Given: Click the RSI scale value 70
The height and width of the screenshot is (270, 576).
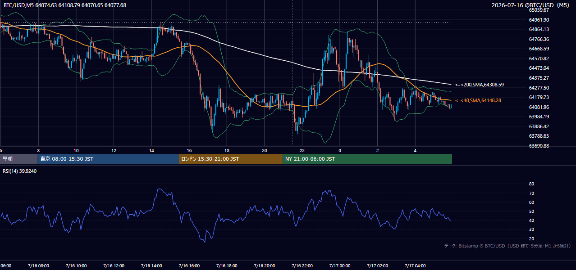Looking at the screenshot, I should (531, 193).
